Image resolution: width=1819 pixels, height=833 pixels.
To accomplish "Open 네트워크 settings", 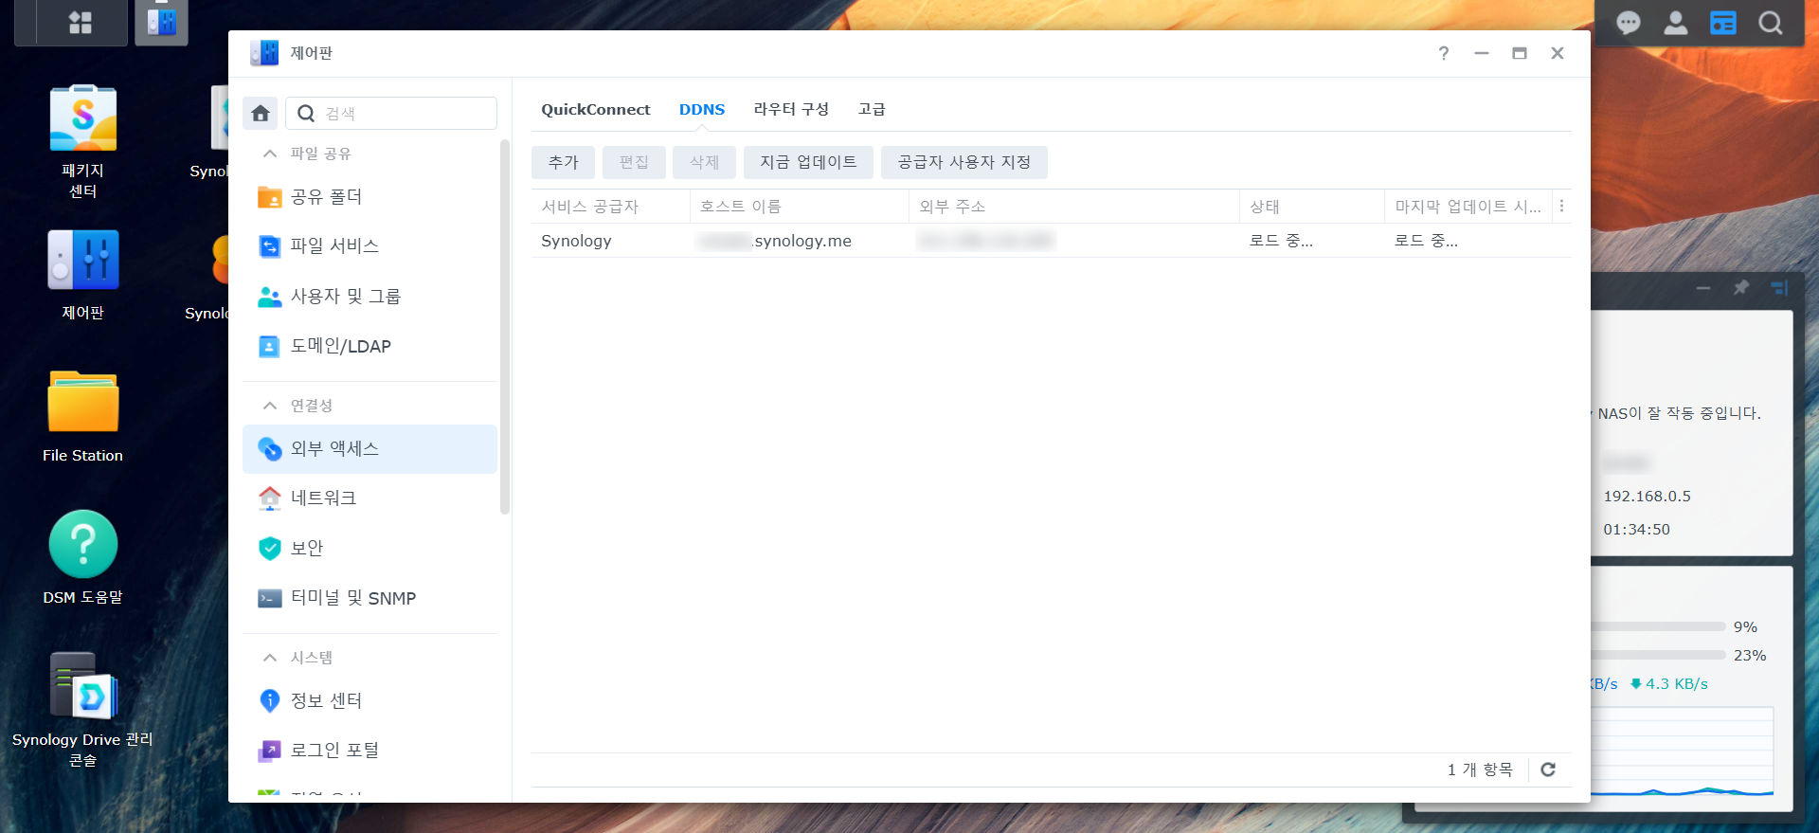I will (369, 498).
